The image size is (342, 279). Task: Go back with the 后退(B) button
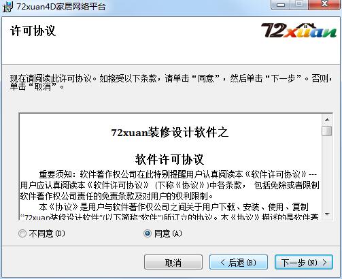tap(239, 262)
